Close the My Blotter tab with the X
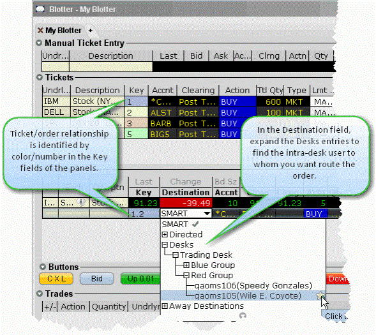The height and width of the screenshot is (335, 376). pos(40,31)
